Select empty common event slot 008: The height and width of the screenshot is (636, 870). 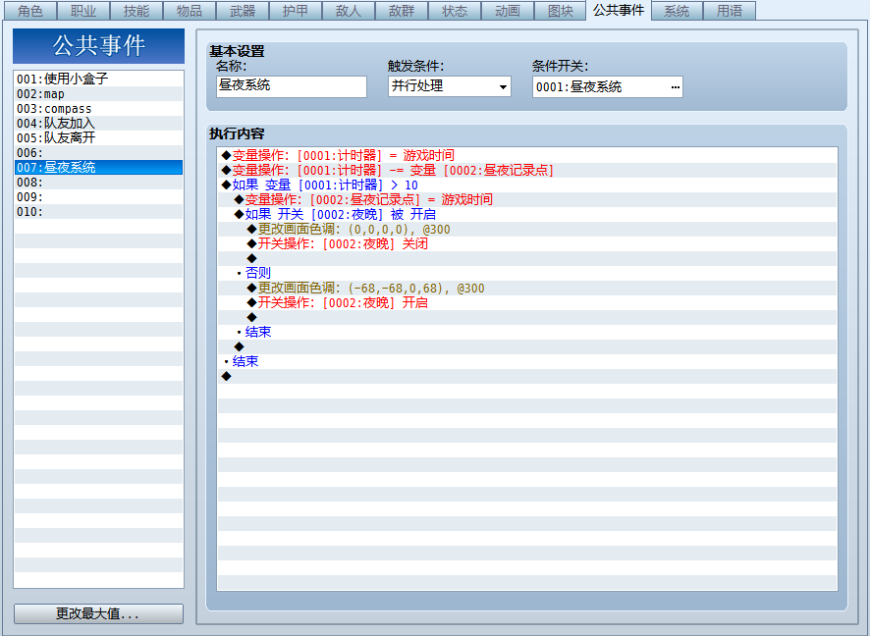(99, 182)
